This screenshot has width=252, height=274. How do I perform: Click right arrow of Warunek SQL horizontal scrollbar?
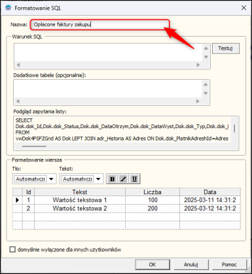[x=198, y=65]
